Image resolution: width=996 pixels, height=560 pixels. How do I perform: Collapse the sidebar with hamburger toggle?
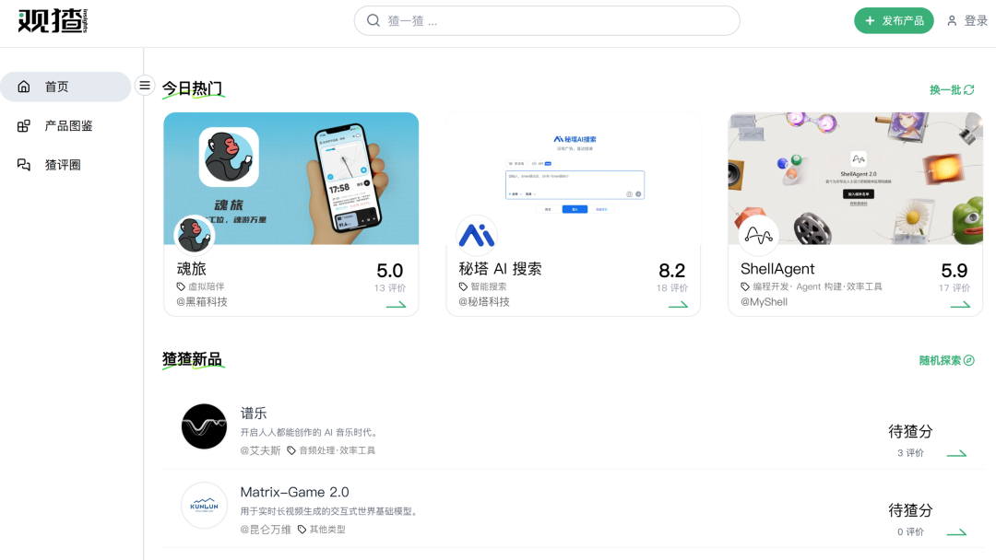pos(145,85)
